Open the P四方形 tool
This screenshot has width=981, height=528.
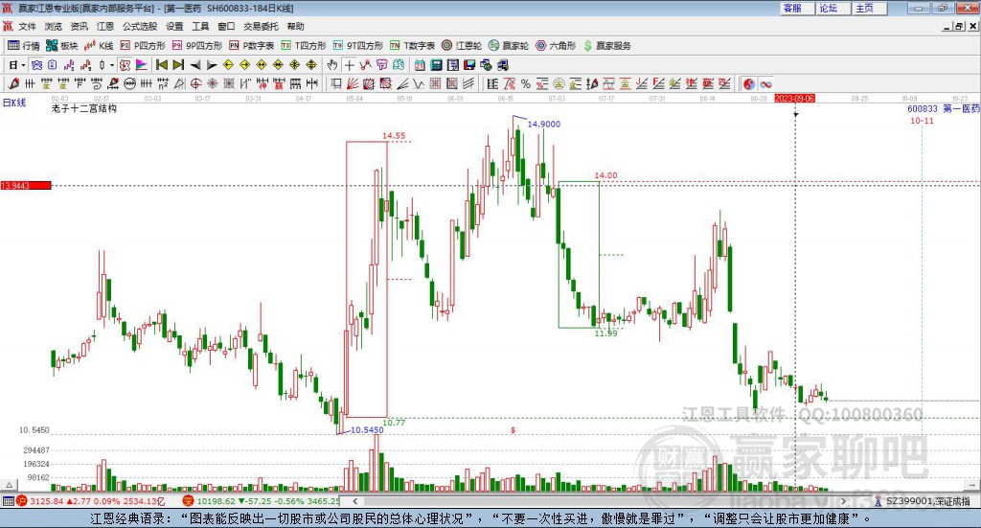144,46
